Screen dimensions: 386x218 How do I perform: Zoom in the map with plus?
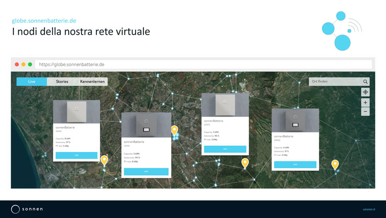(365, 102)
